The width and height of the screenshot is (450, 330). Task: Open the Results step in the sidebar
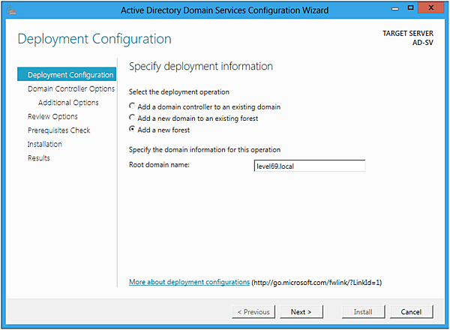point(39,158)
